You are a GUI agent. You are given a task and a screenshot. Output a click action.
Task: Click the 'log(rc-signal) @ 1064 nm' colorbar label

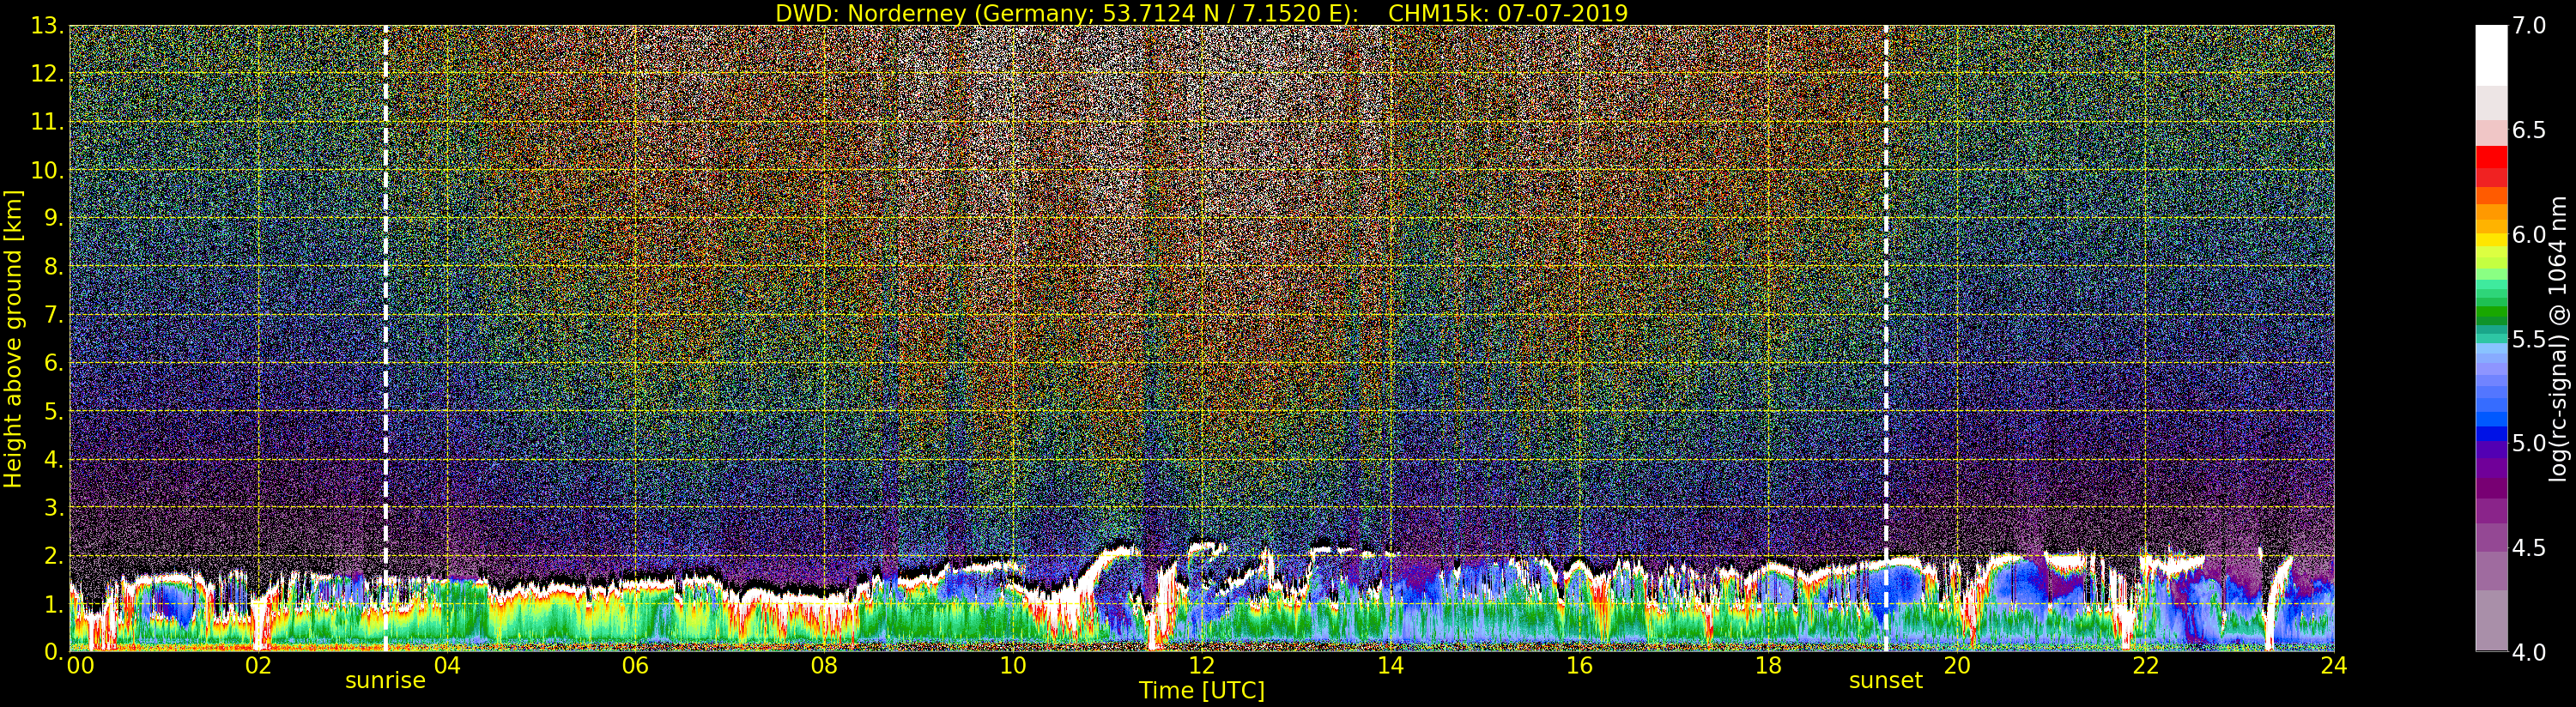2558,338
